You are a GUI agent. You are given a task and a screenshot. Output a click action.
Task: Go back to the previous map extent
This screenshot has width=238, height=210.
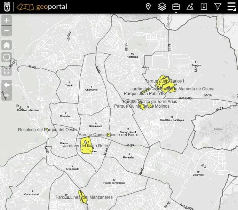coord(7,85)
